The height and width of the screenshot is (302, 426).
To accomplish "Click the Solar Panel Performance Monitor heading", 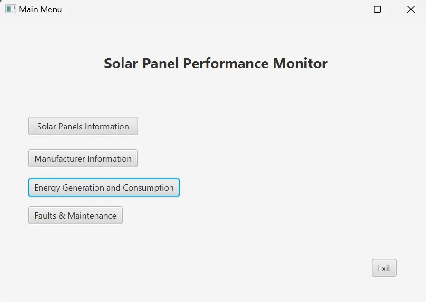I will (216, 63).
